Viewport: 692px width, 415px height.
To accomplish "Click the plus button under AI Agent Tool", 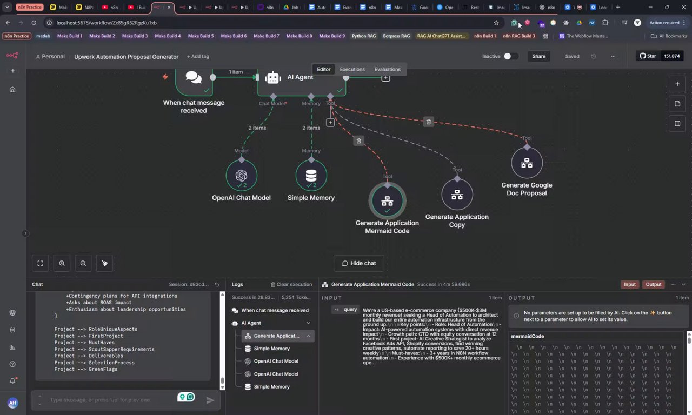I will pyautogui.click(x=330, y=123).
